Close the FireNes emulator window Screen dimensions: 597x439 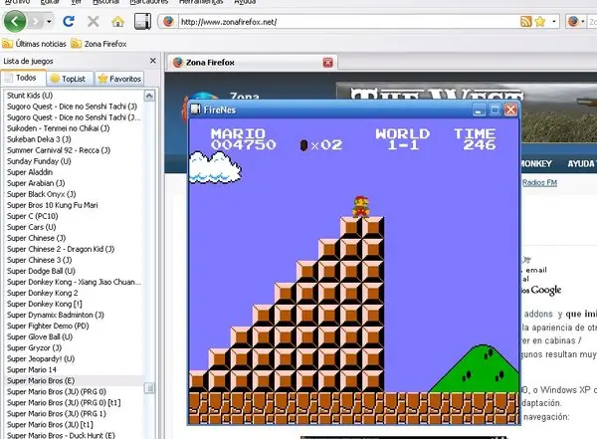pyautogui.click(x=510, y=110)
